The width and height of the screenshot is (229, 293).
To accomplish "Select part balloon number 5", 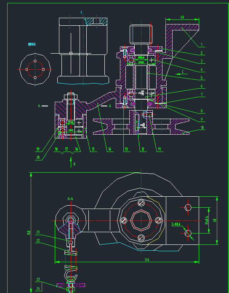I will (202, 78).
